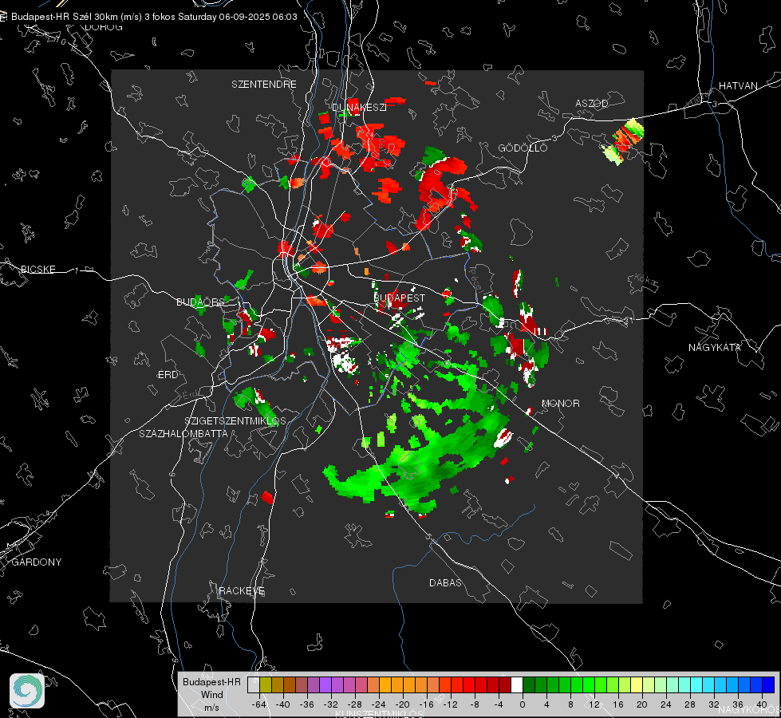Click the yellow-green echo near Aszód
The height and width of the screenshot is (718, 781).
624,141
